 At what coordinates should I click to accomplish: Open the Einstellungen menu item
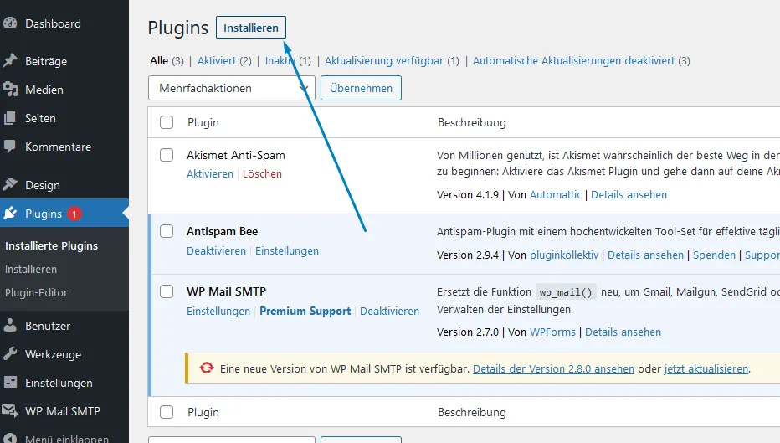(59, 383)
